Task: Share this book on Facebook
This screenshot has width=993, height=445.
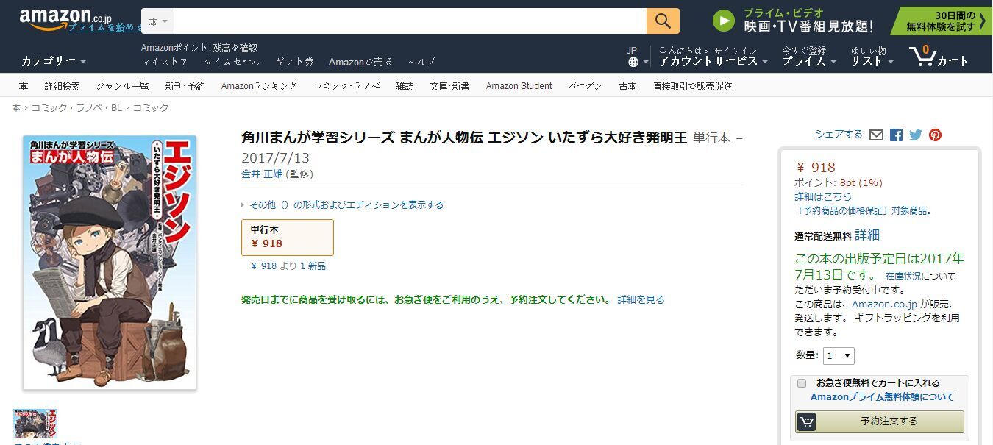Action: (x=896, y=135)
